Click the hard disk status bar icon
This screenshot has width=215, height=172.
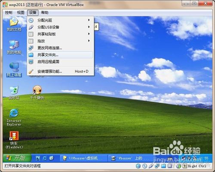[x=138, y=166]
